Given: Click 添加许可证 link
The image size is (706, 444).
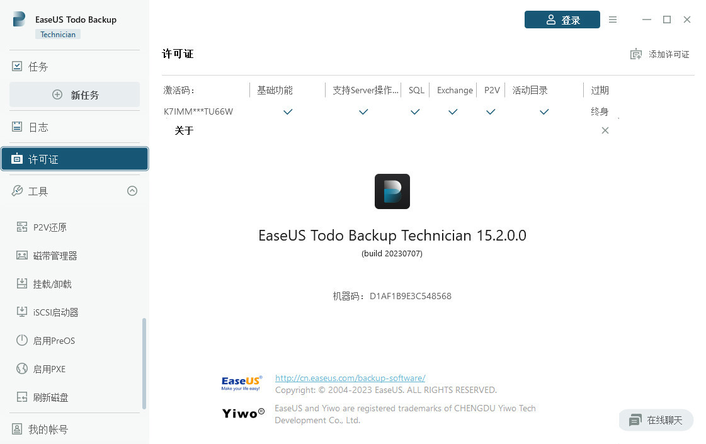Looking at the screenshot, I should [669, 55].
